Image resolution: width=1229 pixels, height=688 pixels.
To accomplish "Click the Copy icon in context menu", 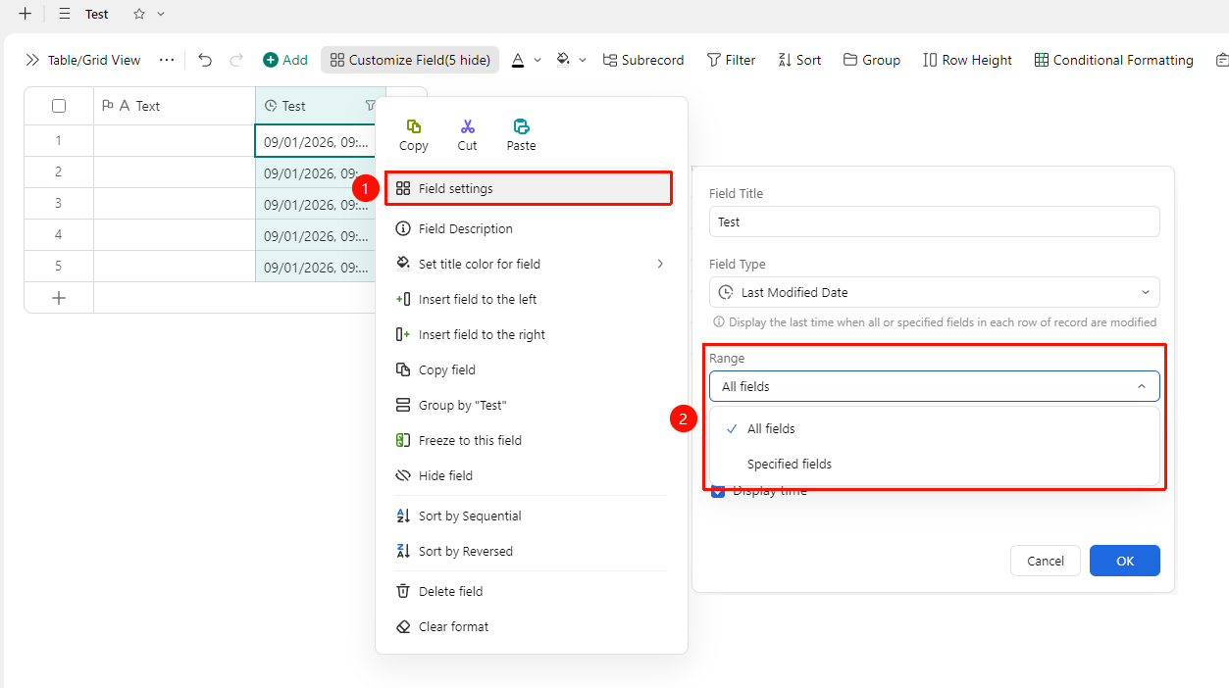I will coord(413,126).
